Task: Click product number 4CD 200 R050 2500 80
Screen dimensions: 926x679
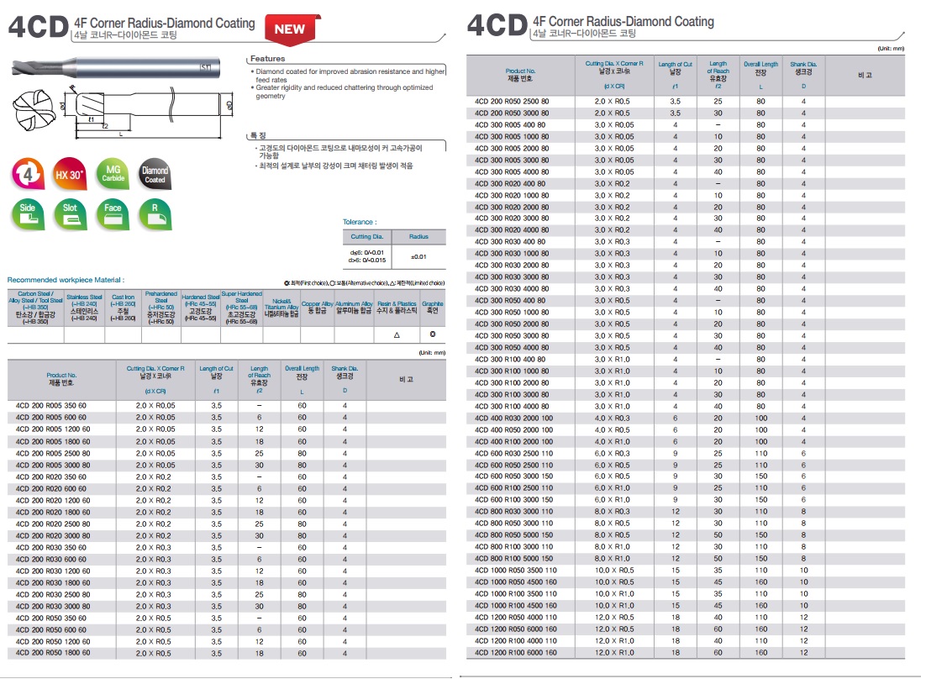Action: pyautogui.click(x=512, y=102)
